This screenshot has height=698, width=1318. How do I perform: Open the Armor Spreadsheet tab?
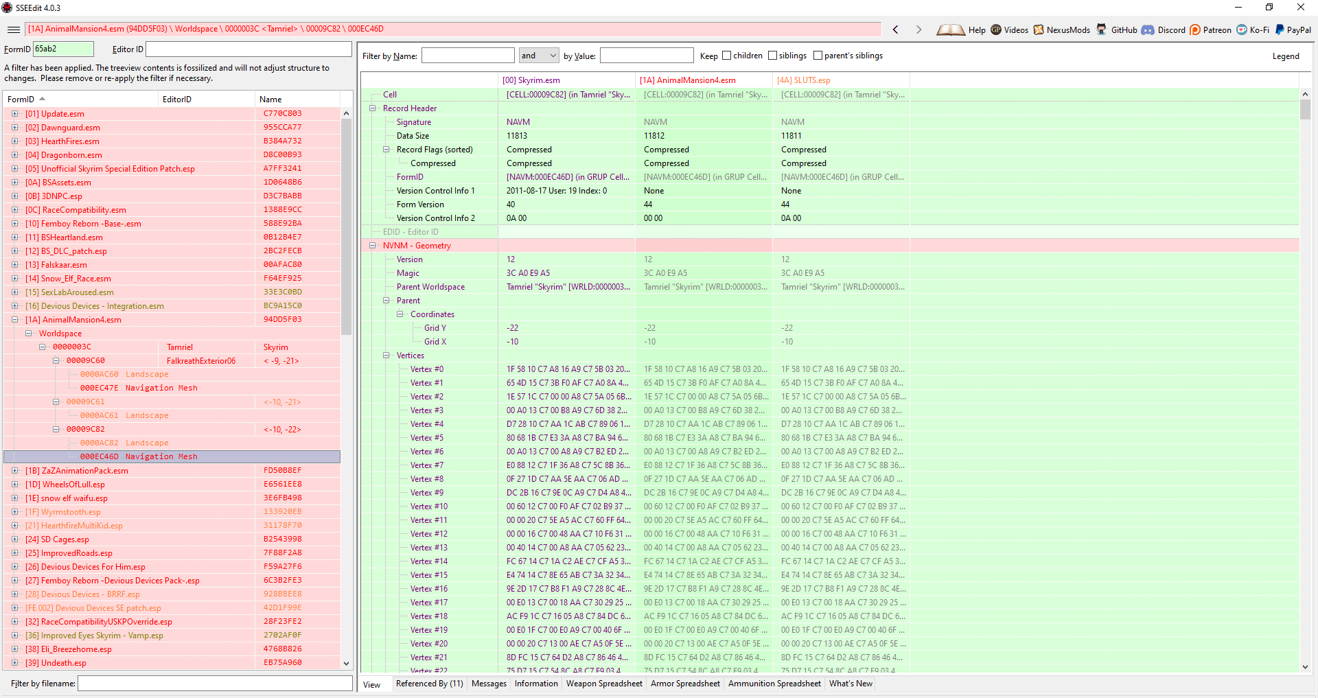click(685, 684)
